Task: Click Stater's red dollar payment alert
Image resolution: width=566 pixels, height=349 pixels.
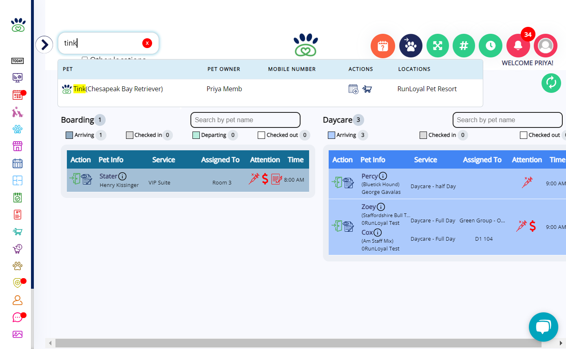Action: [x=265, y=179]
